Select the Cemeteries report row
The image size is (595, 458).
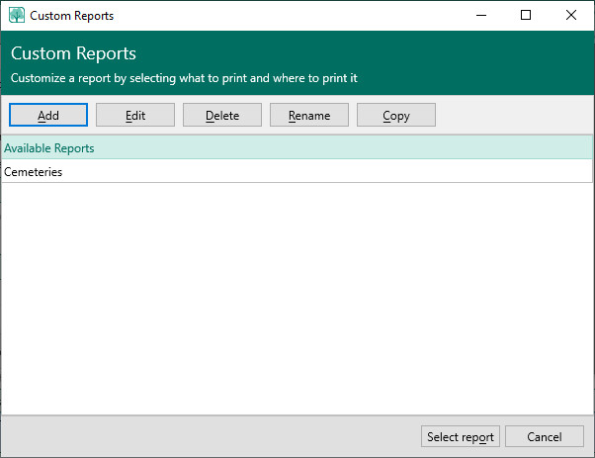pos(297,171)
